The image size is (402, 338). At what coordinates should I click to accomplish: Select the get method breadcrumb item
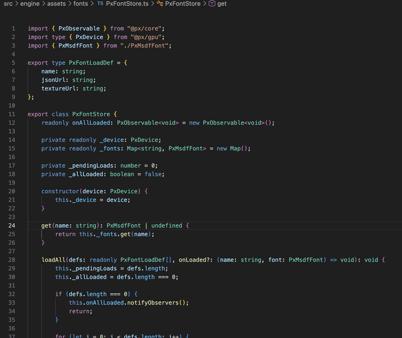(x=222, y=3)
